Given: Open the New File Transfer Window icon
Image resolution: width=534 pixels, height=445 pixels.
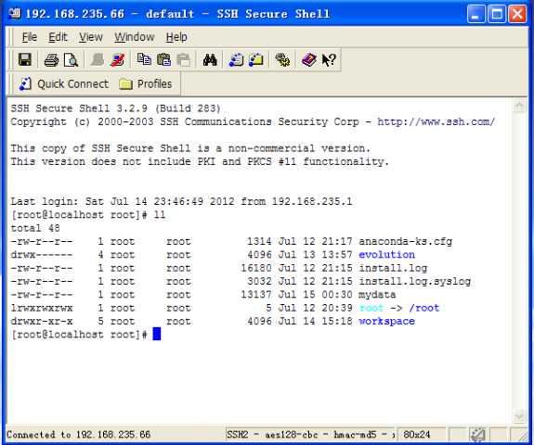Looking at the screenshot, I should coord(256,60).
